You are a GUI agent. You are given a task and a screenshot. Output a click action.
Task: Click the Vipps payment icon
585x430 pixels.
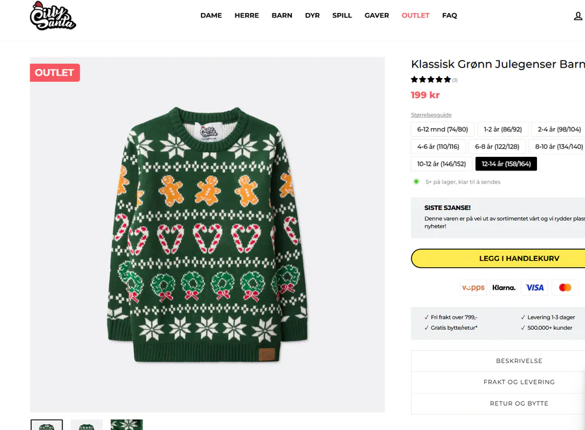[473, 288]
